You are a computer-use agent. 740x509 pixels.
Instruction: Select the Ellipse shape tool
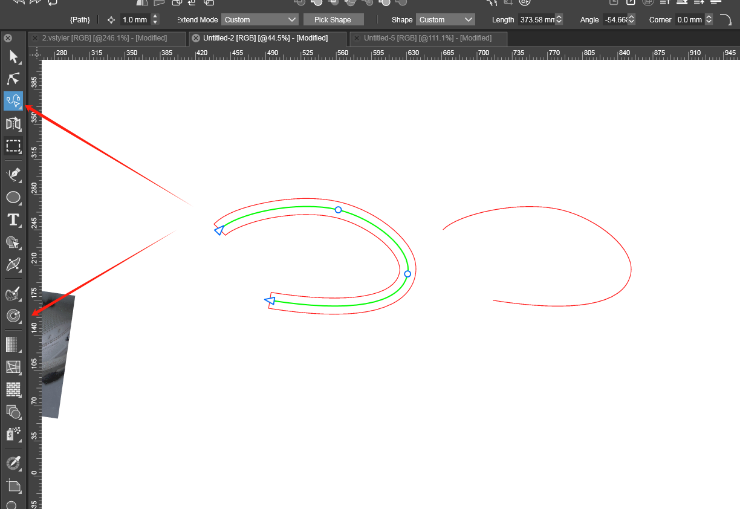pos(13,198)
